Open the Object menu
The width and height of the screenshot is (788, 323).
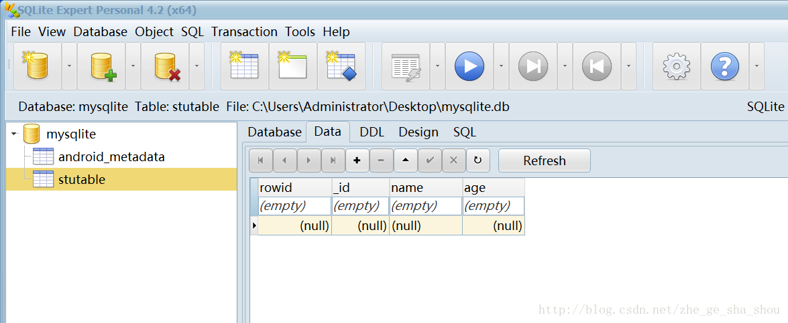[154, 31]
